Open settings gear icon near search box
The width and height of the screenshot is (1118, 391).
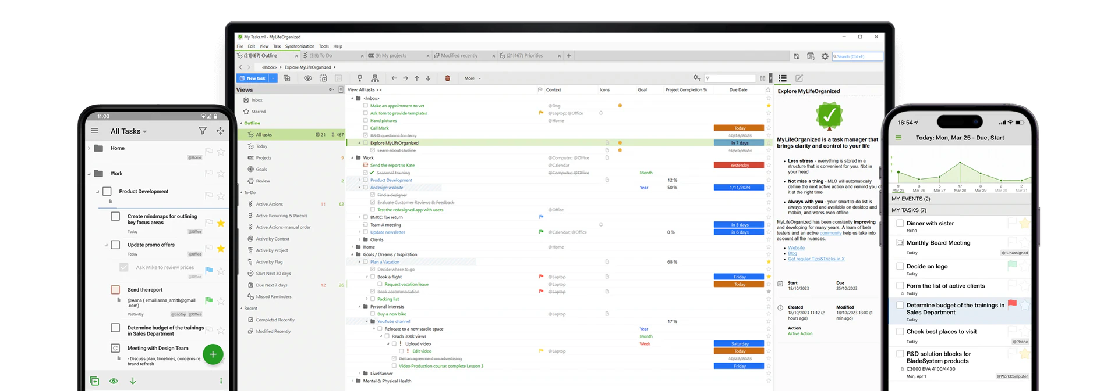(x=825, y=56)
